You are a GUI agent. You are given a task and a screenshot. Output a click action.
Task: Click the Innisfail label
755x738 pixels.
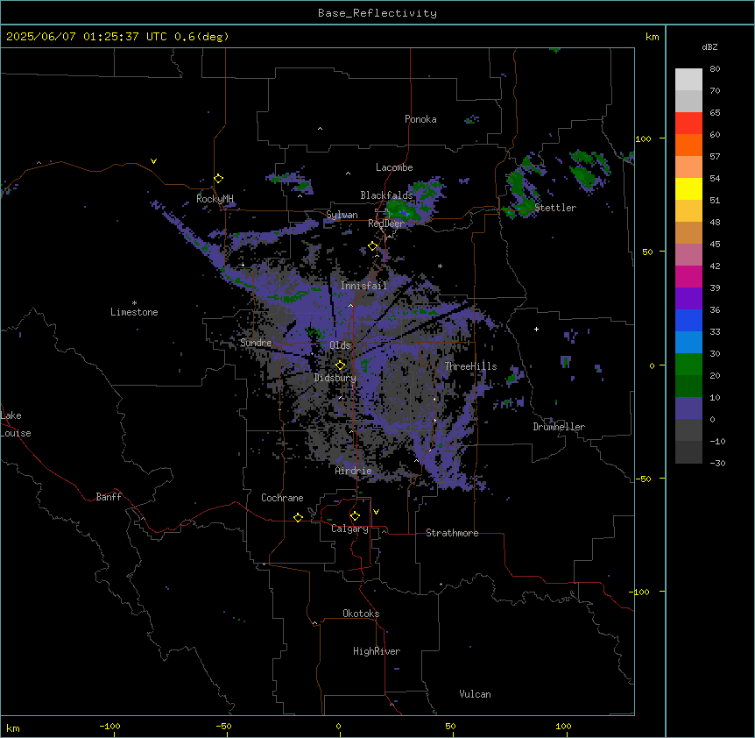pyautogui.click(x=363, y=286)
